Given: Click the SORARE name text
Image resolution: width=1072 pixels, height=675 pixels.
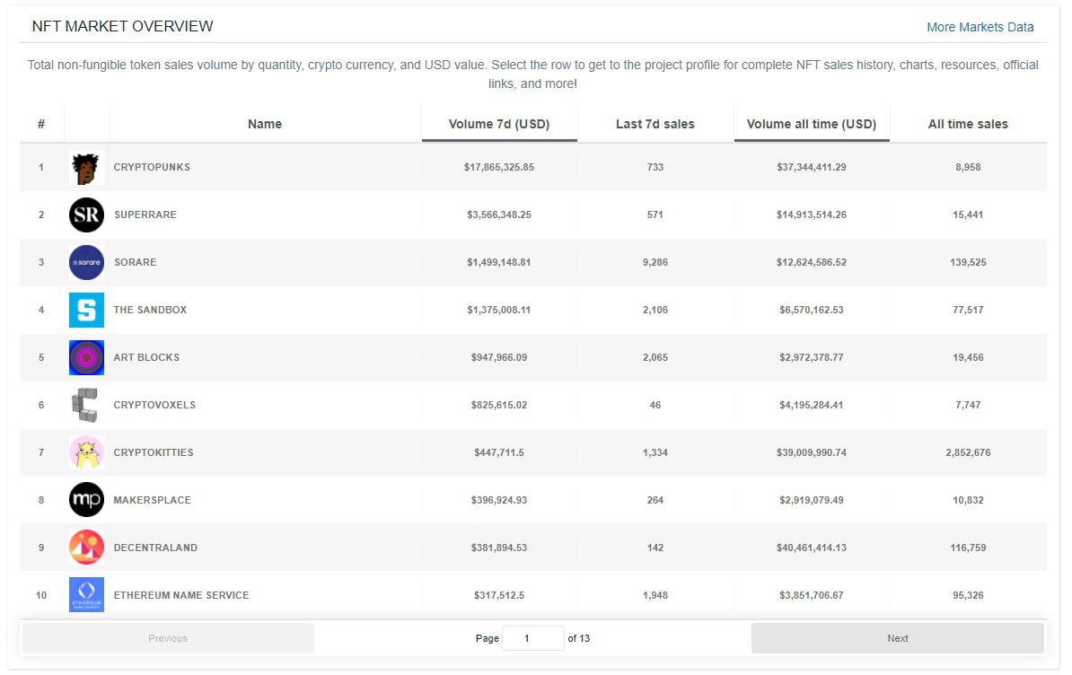Looking at the screenshot, I should coord(136,262).
